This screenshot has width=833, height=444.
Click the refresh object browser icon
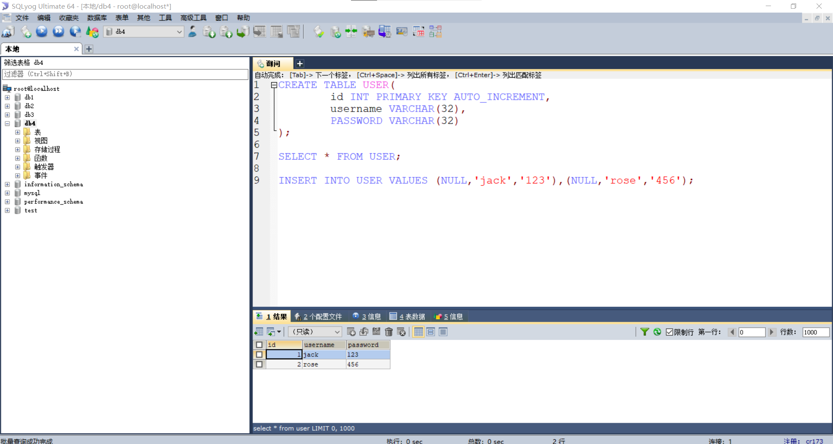(x=92, y=32)
